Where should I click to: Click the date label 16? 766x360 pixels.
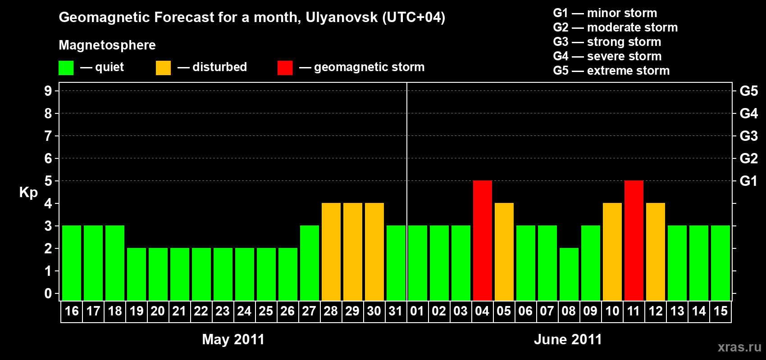(72, 311)
